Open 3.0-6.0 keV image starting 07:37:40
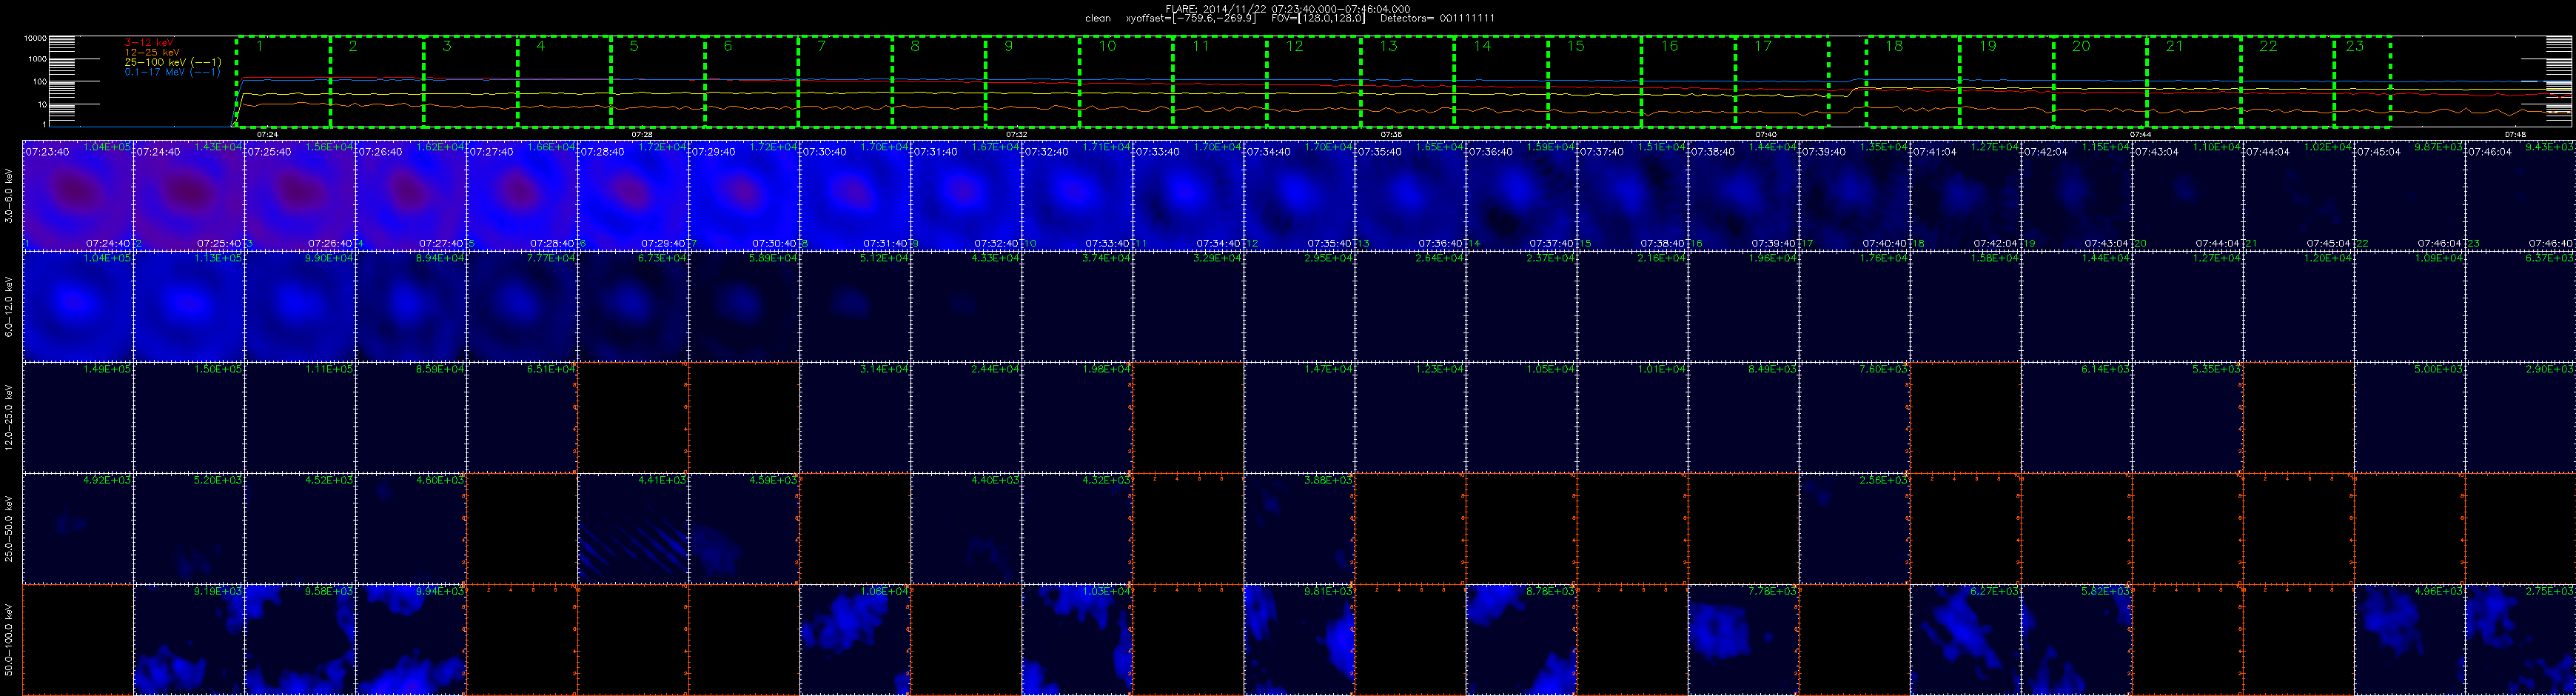 pyautogui.click(x=1632, y=195)
